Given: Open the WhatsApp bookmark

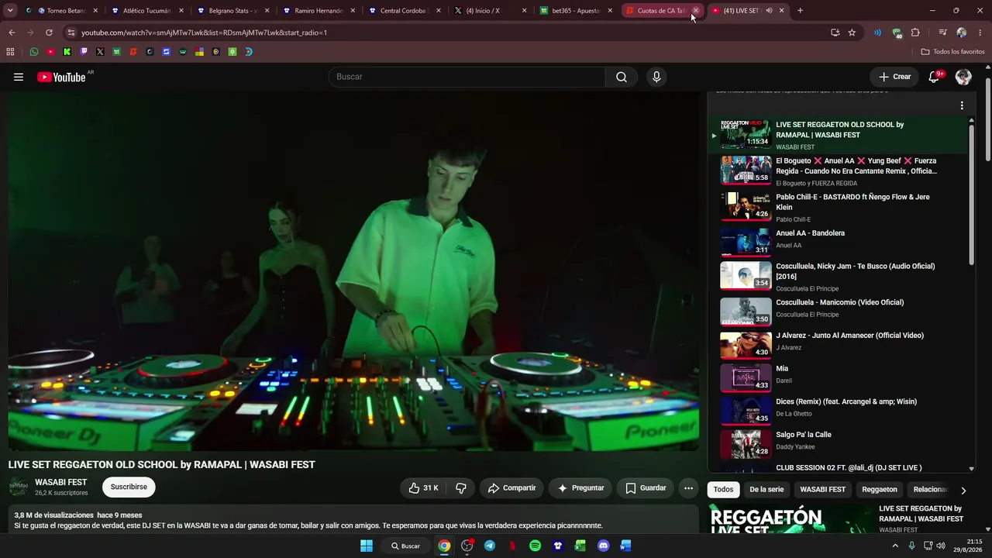Looking at the screenshot, I should [x=34, y=52].
